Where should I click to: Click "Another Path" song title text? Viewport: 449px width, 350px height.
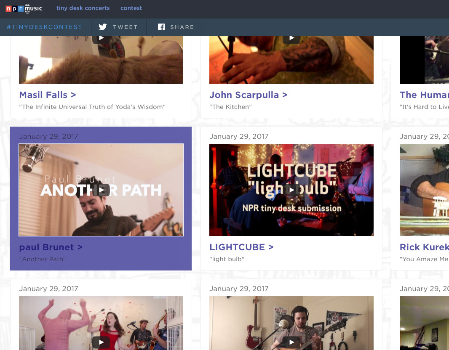(43, 259)
